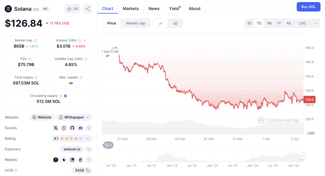This screenshot has height=176, width=325.
Task: Click the share icon button
Action: 88,9
